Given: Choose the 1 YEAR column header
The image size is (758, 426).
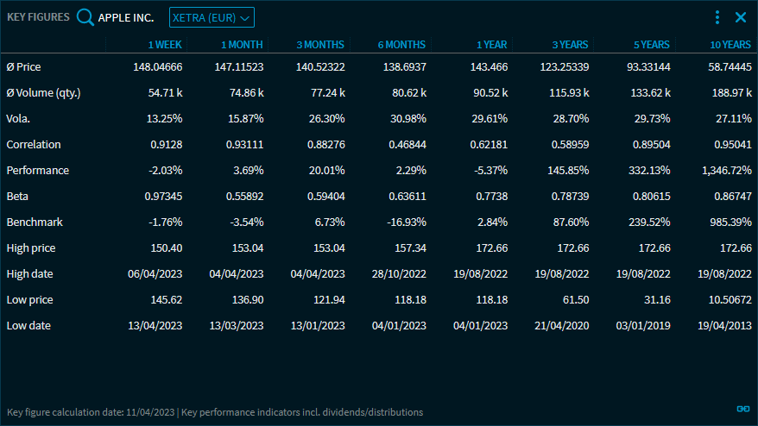Looking at the screenshot, I should point(491,44).
